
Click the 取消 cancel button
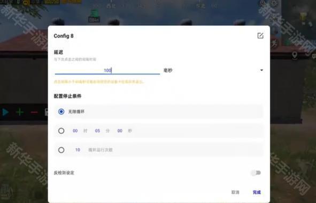tap(235, 192)
